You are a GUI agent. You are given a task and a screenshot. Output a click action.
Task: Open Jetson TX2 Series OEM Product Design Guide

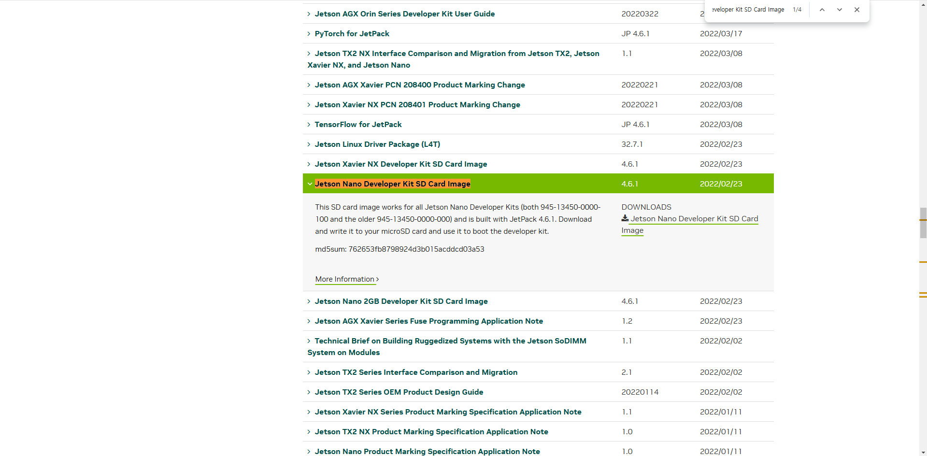(x=399, y=392)
